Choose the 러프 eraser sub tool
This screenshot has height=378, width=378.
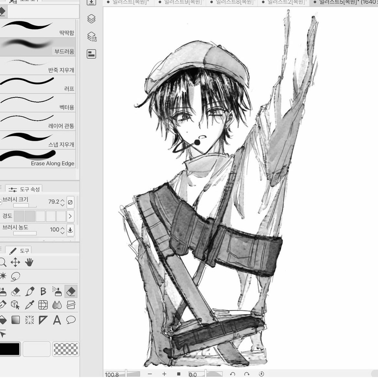[x=38, y=84]
